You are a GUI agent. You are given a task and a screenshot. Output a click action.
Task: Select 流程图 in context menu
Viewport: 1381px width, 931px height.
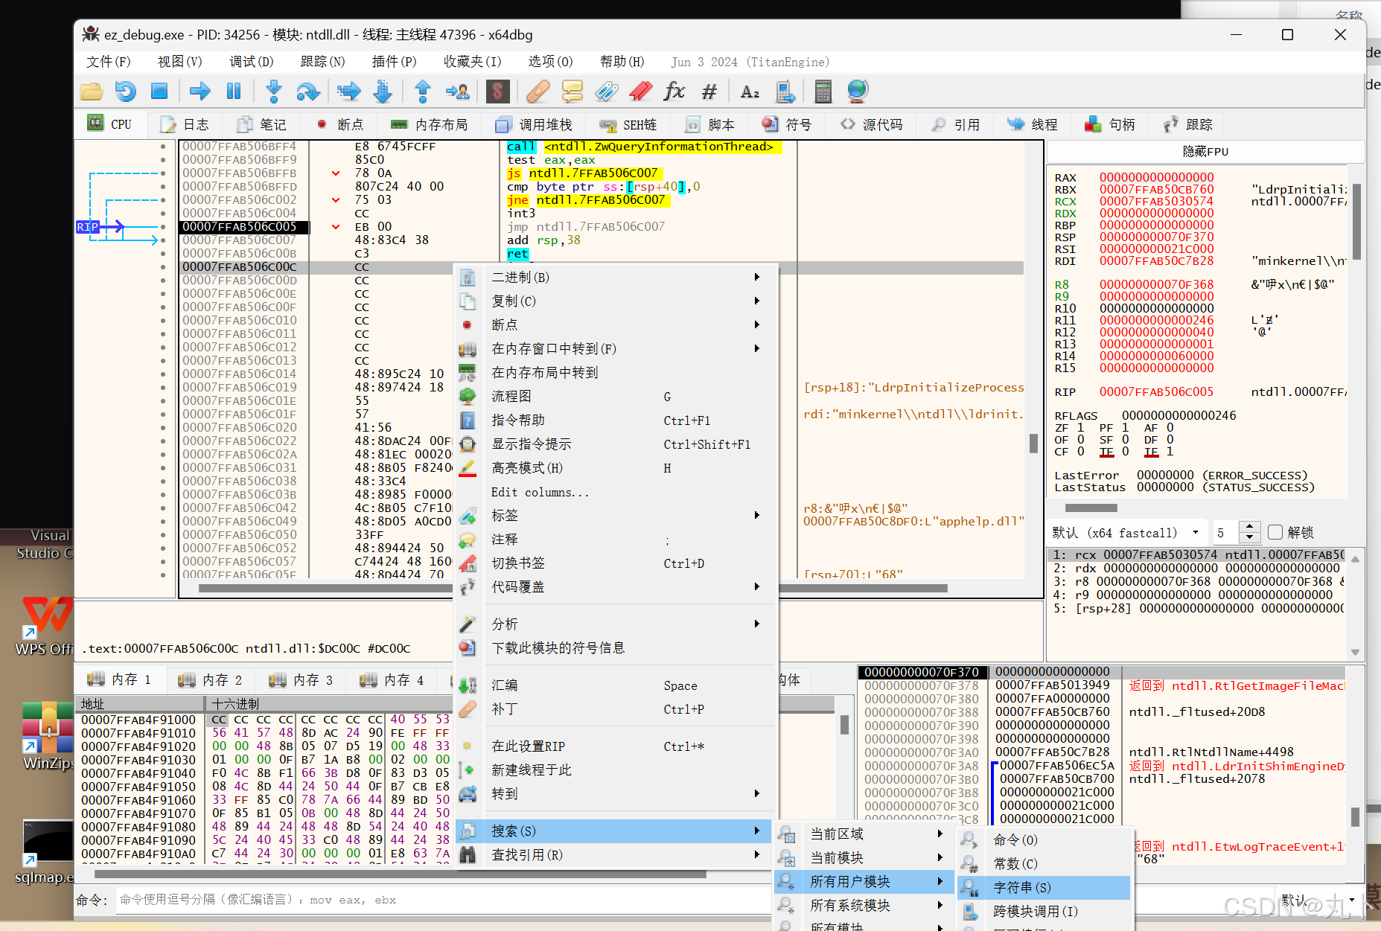click(x=616, y=396)
